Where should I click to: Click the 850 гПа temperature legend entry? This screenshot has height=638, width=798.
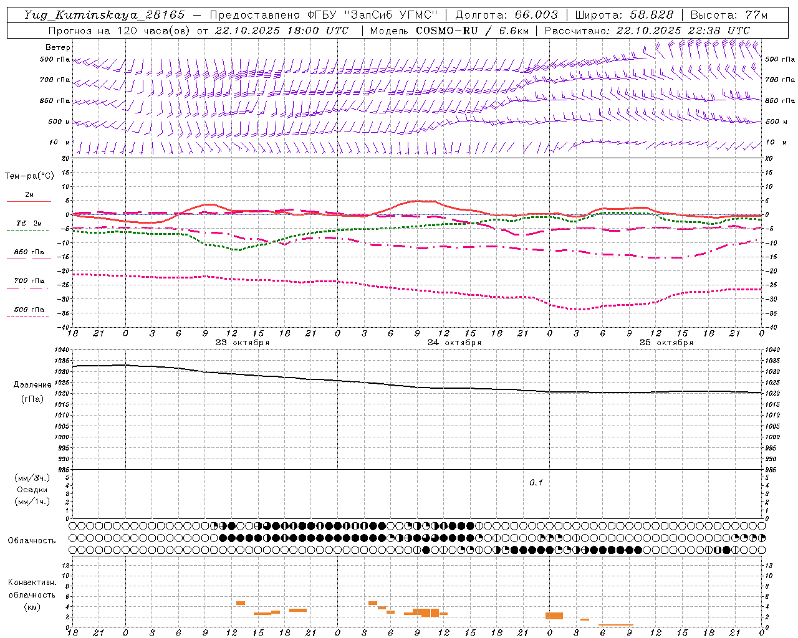(x=29, y=252)
